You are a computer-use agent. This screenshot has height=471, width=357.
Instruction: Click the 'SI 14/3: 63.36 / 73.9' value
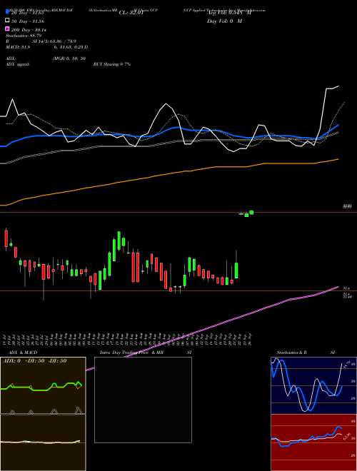click(x=54, y=41)
